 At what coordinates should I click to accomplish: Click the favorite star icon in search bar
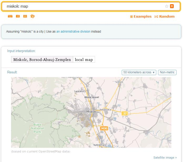pos(167,6)
